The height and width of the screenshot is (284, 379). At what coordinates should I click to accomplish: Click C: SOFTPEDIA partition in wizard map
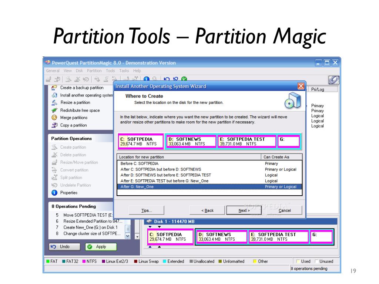pos(141,141)
